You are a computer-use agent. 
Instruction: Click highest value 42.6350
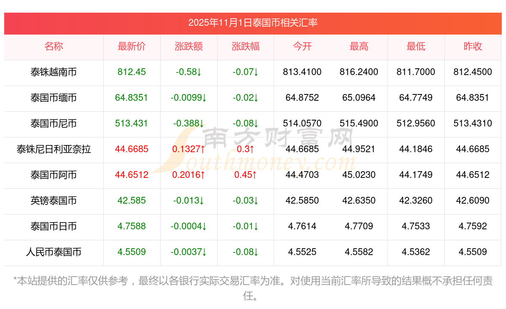(359, 201)
